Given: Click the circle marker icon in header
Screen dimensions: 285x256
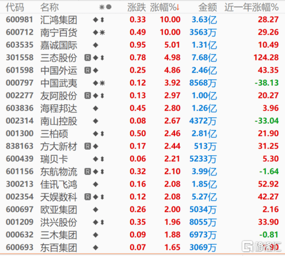Looking at the screenshot, I should (109, 7).
